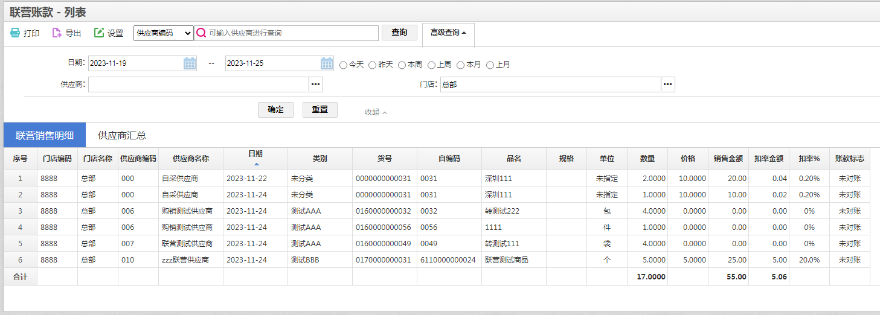Open the end date calendar icon
The image size is (880, 315).
(x=327, y=63)
